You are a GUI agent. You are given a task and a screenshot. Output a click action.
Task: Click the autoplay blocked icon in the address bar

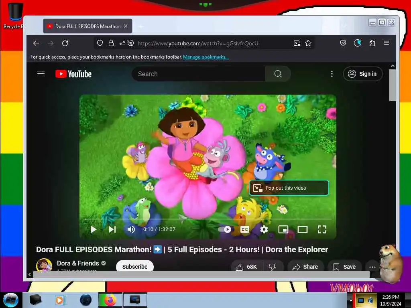130,43
